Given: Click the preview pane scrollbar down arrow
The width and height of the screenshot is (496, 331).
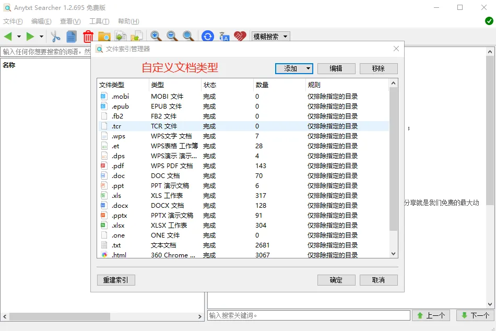Looking at the screenshot, I should tap(490, 304).
